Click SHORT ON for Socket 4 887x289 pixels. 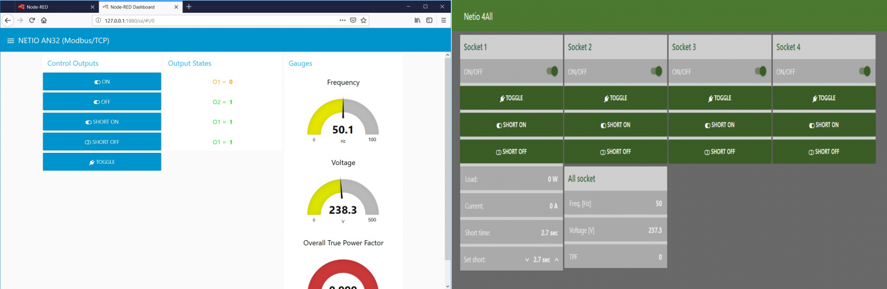(824, 125)
